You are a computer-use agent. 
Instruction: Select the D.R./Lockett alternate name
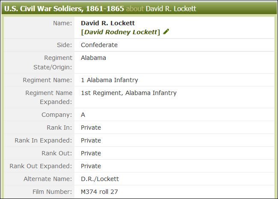point(100,179)
